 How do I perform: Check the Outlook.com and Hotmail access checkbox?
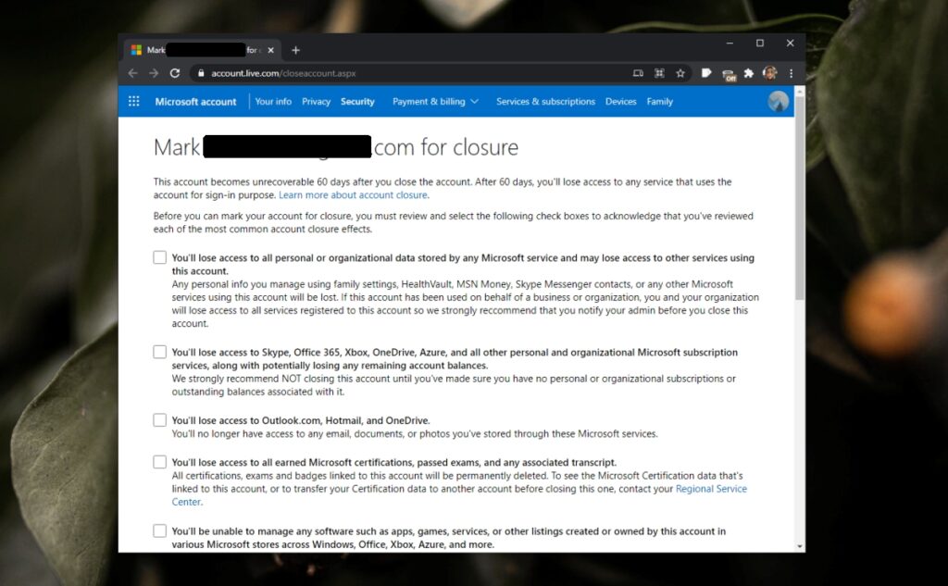point(159,419)
